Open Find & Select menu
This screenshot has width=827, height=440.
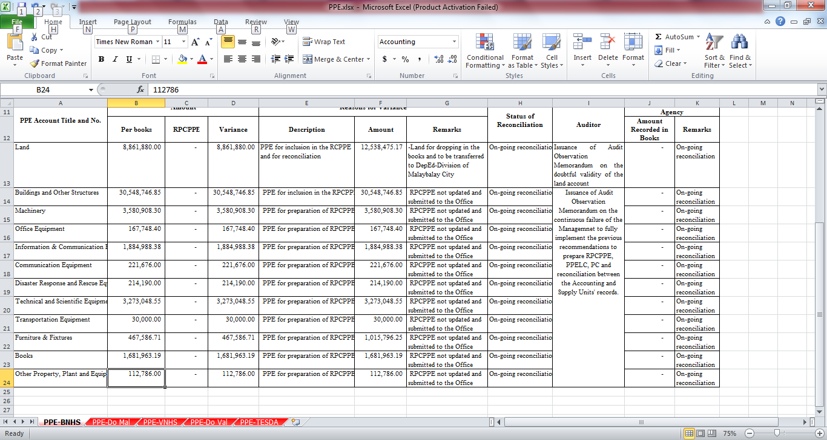[x=740, y=51]
